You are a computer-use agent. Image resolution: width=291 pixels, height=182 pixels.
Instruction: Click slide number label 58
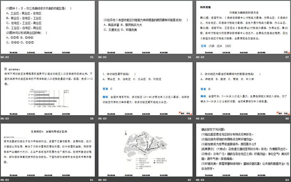(x=92, y=118)
